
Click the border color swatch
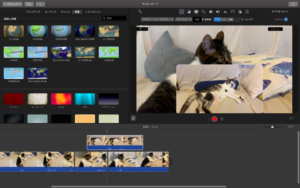(238, 19)
